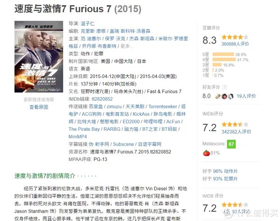Expand the cast list with 更多...
This screenshot has height=221, width=280.
coord(127,46)
